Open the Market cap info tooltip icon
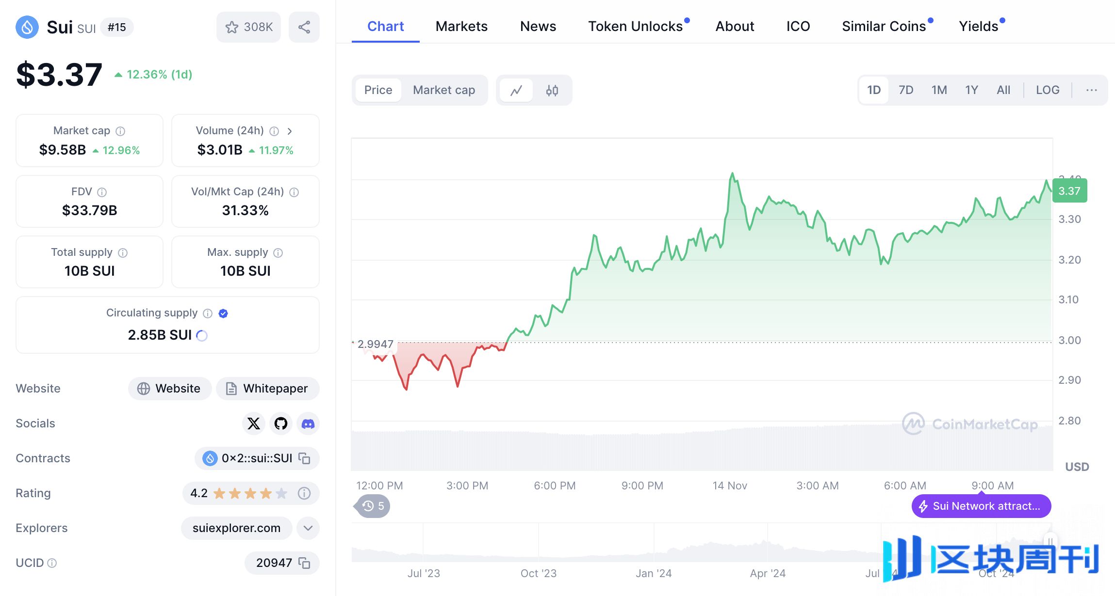 coord(120,131)
